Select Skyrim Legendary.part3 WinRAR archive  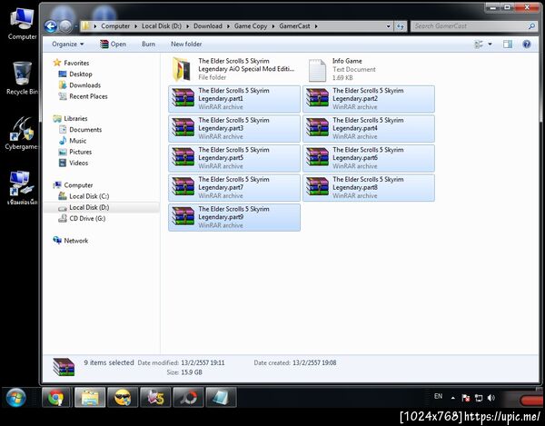pos(234,129)
